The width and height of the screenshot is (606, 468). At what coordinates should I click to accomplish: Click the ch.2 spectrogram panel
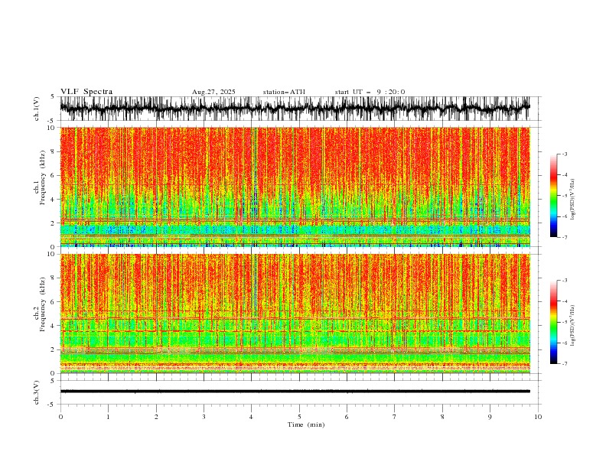(295, 314)
